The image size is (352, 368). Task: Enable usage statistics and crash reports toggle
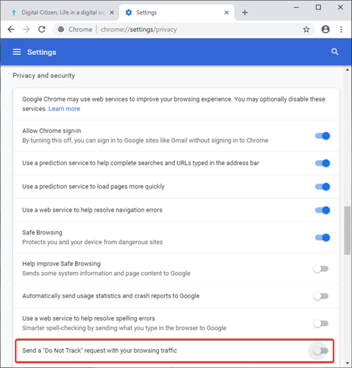tap(321, 296)
